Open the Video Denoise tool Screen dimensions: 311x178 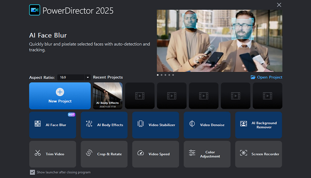click(x=207, y=125)
